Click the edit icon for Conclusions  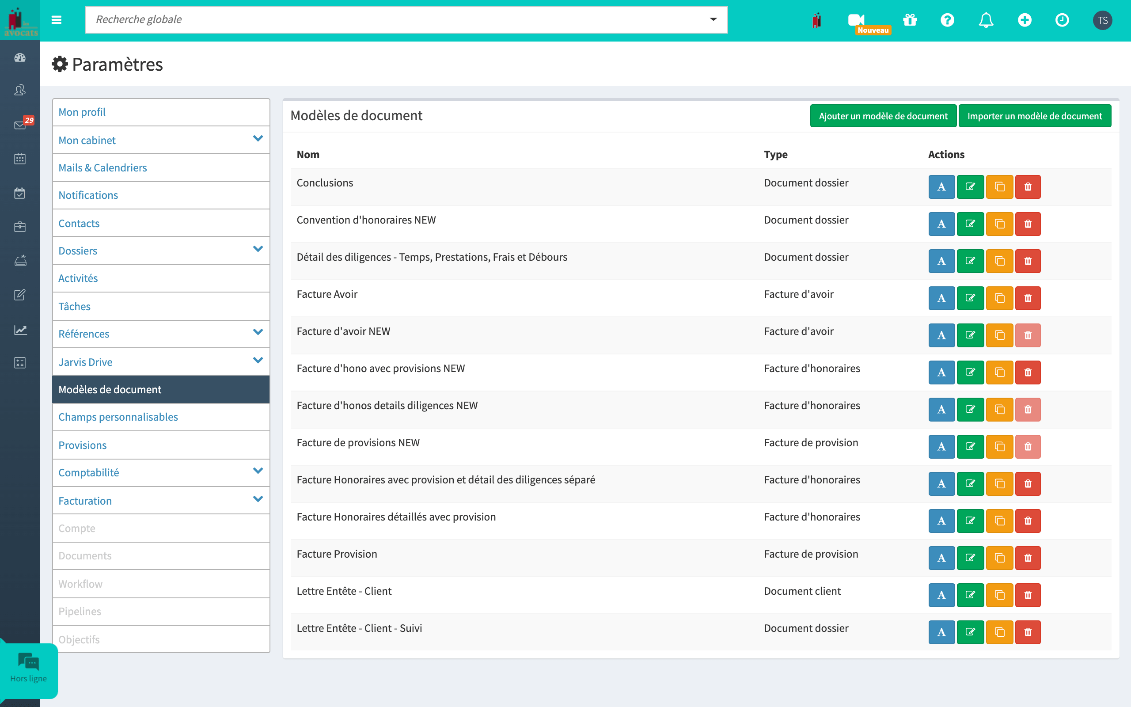click(x=971, y=186)
